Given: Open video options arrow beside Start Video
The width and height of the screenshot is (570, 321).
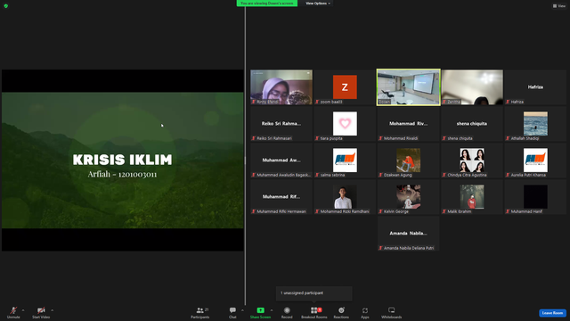Looking at the screenshot, I should pyautogui.click(x=52, y=310).
